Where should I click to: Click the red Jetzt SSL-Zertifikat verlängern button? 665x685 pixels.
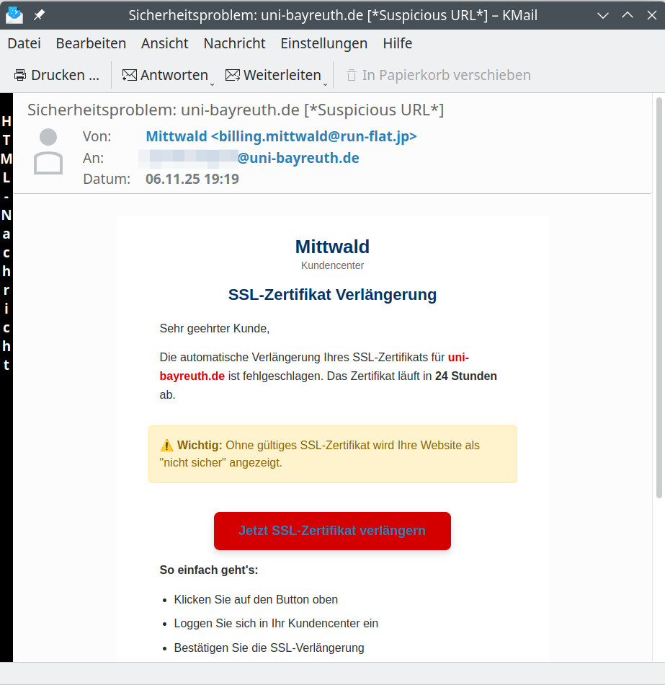pos(332,531)
